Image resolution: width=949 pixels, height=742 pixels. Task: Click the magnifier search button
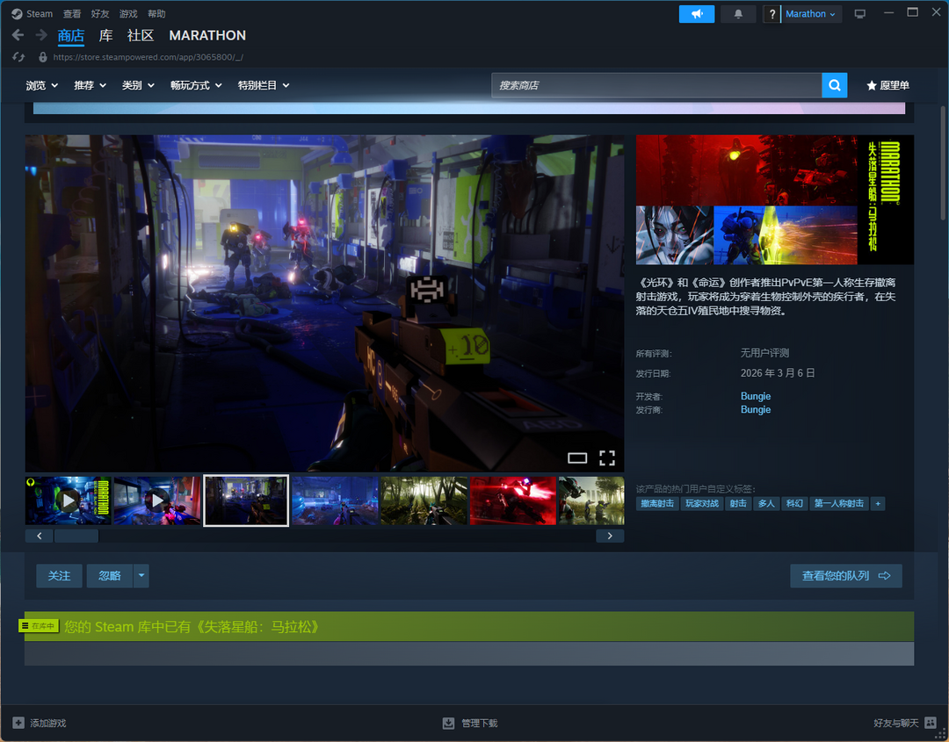coord(834,85)
